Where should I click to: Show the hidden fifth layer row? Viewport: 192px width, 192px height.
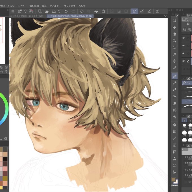(184, 69)
